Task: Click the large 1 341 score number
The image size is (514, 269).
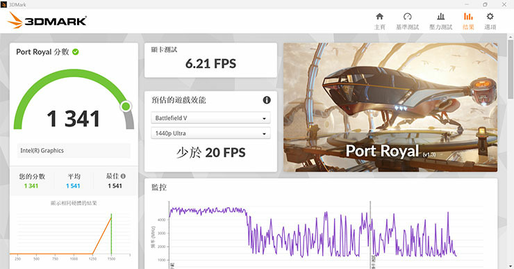Action: [74, 119]
